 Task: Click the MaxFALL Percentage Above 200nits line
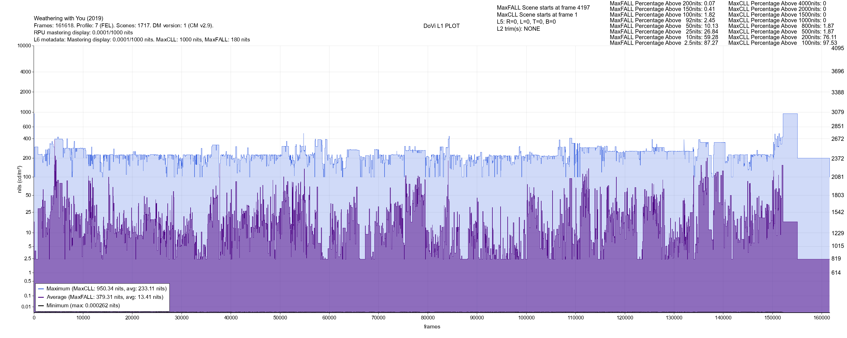point(662,3)
